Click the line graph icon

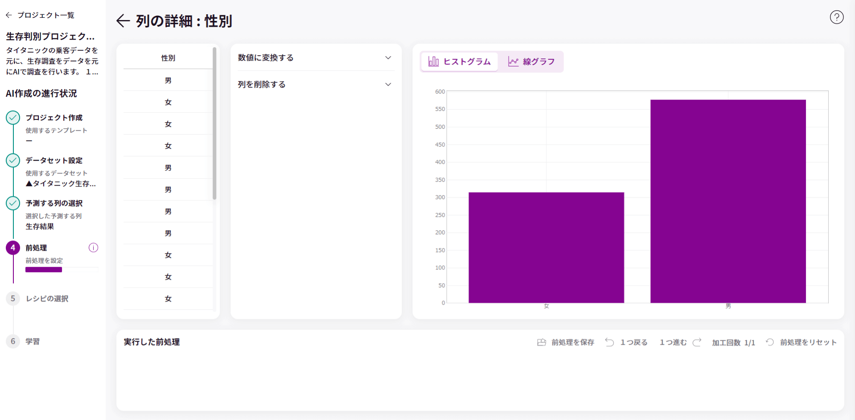click(x=513, y=61)
